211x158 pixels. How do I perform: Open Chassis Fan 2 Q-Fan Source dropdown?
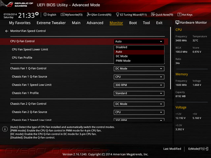pyautogui.click(x=139, y=112)
